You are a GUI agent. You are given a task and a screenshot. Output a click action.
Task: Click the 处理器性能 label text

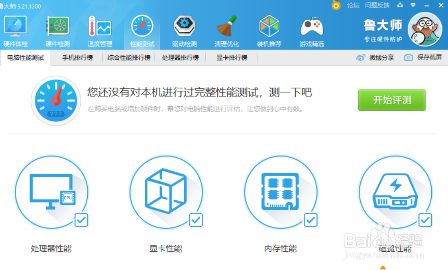pyautogui.click(x=51, y=248)
